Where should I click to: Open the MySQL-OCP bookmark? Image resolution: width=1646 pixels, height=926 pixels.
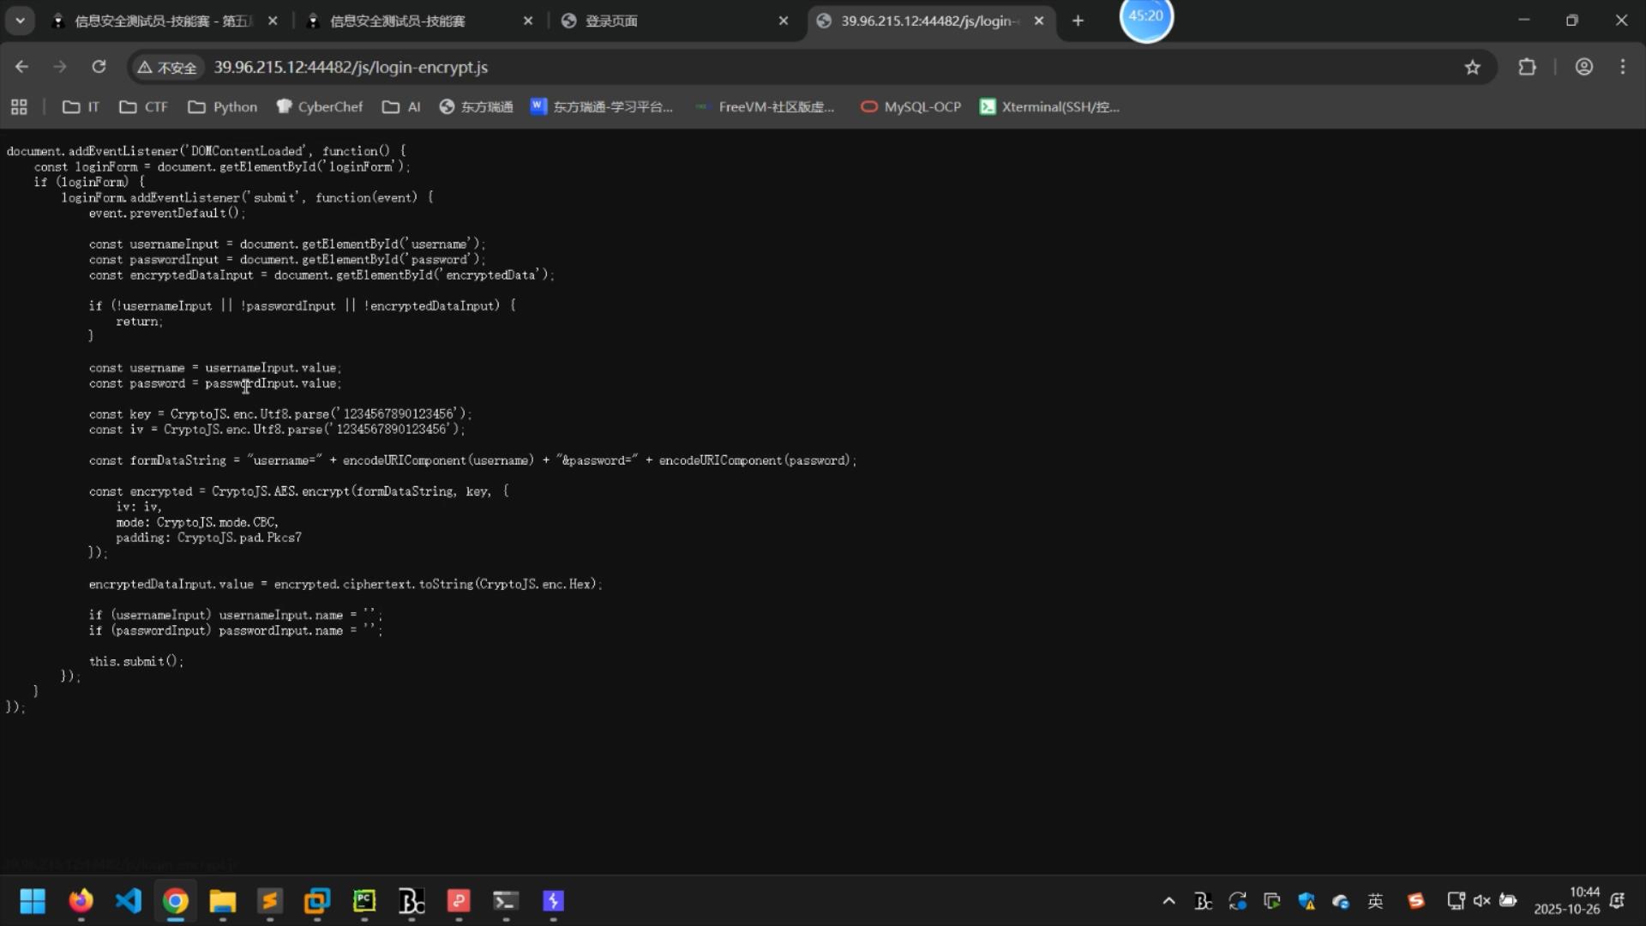tap(910, 107)
